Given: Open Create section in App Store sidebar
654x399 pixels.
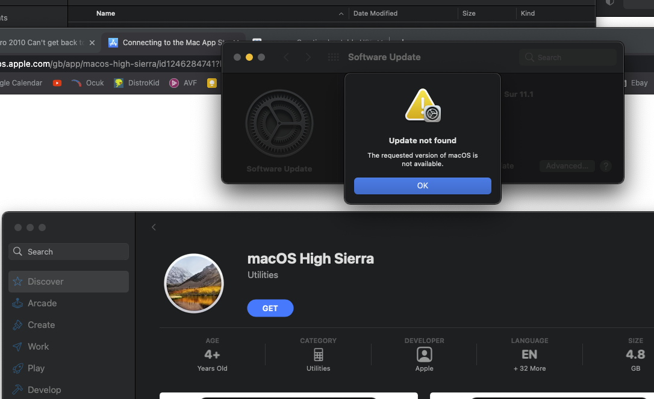Looking at the screenshot, I should [x=69, y=325].
